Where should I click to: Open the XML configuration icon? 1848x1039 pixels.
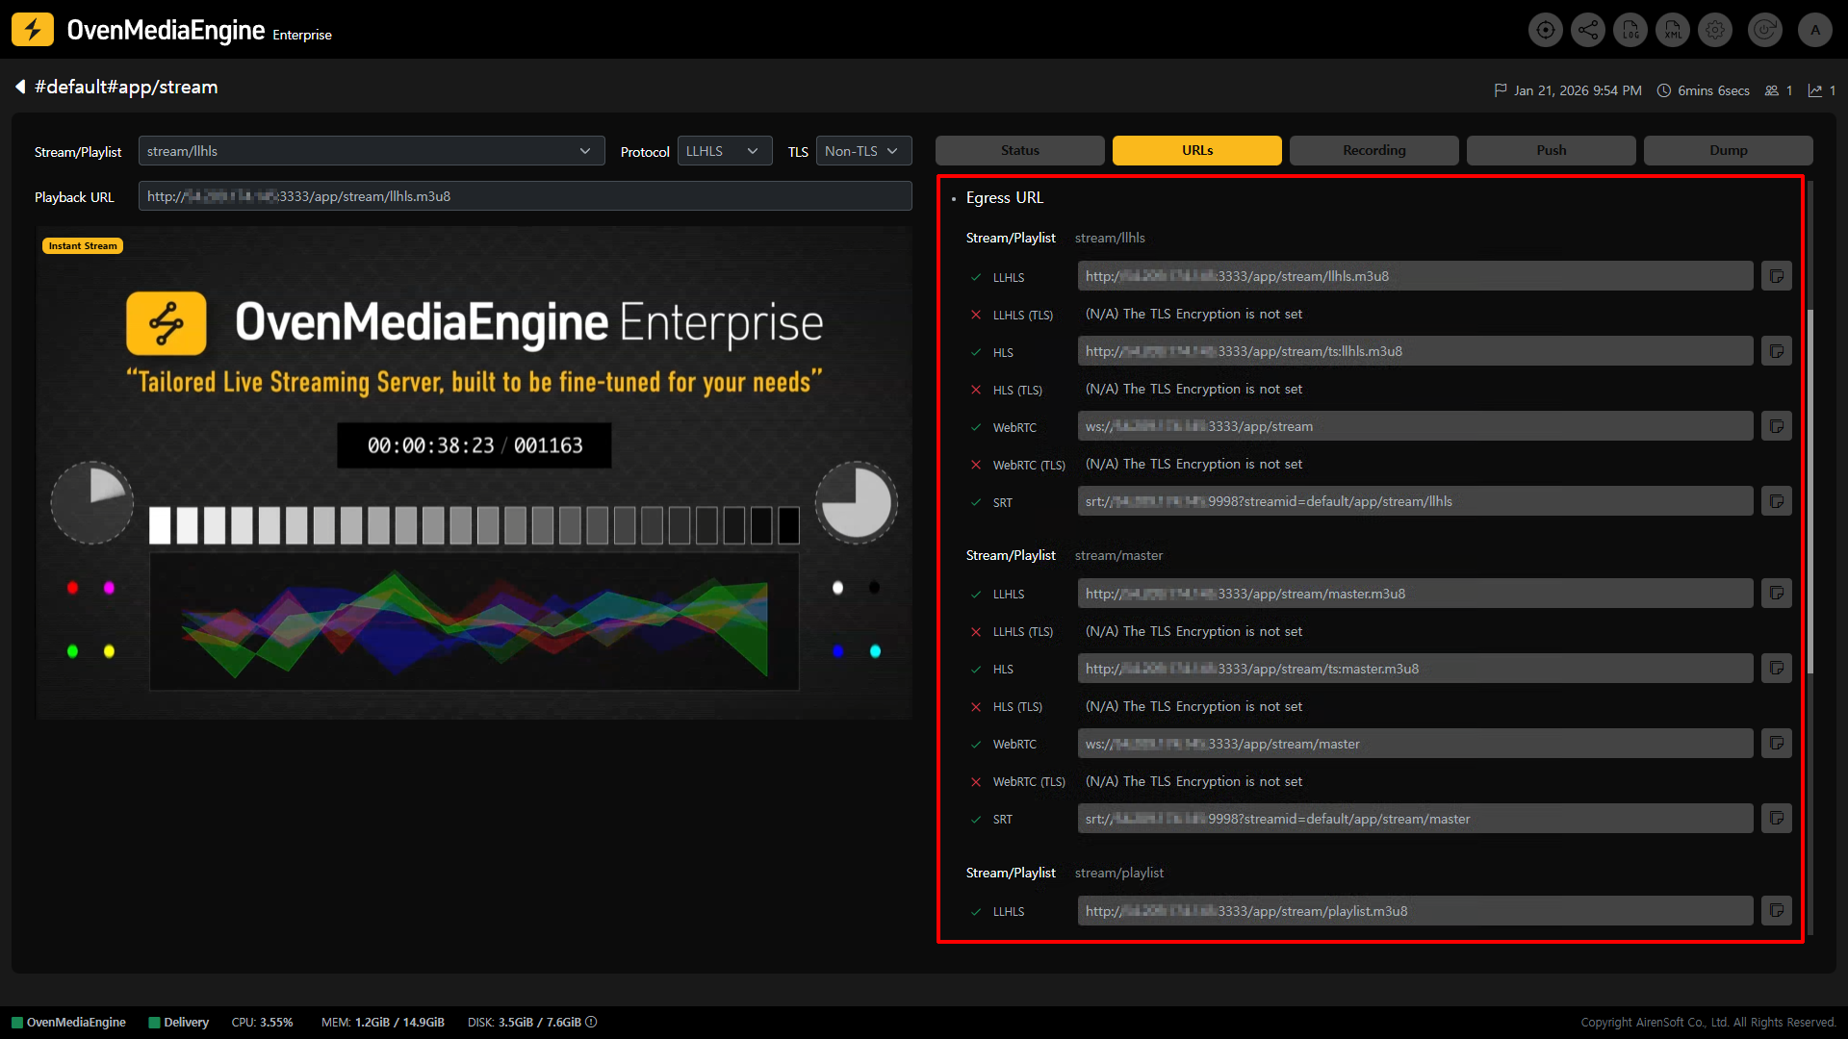(x=1673, y=30)
